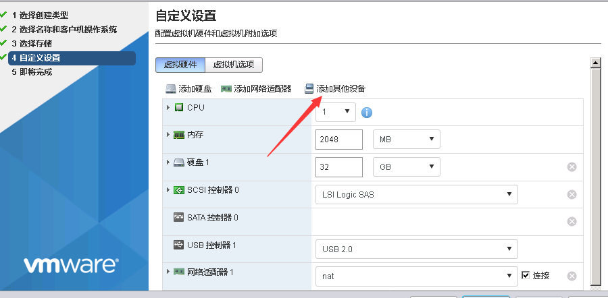
Task: Expand the memory (内存) row
Action: (x=168, y=135)
